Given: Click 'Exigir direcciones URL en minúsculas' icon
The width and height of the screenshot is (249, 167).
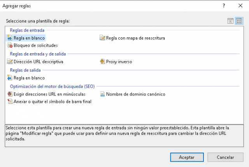Looking at the screenshot, I should [10, 94].
